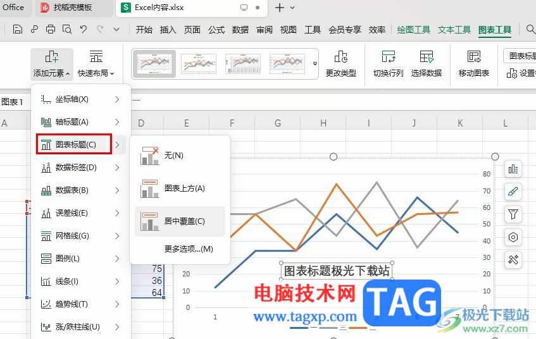Select the first chart style thumbnail

pos(154,63)
